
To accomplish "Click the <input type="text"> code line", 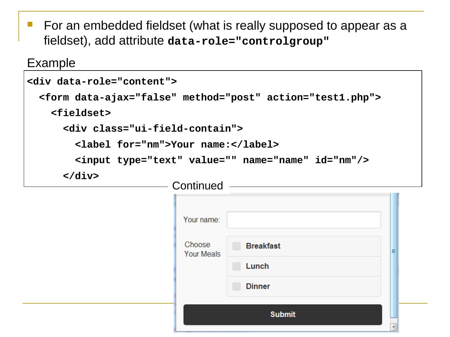I will coord(222,160).
